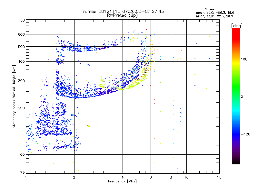Click the '600' y-axis tick label
This screenshot has height=193, width=258.
click(x=21, y=34)
